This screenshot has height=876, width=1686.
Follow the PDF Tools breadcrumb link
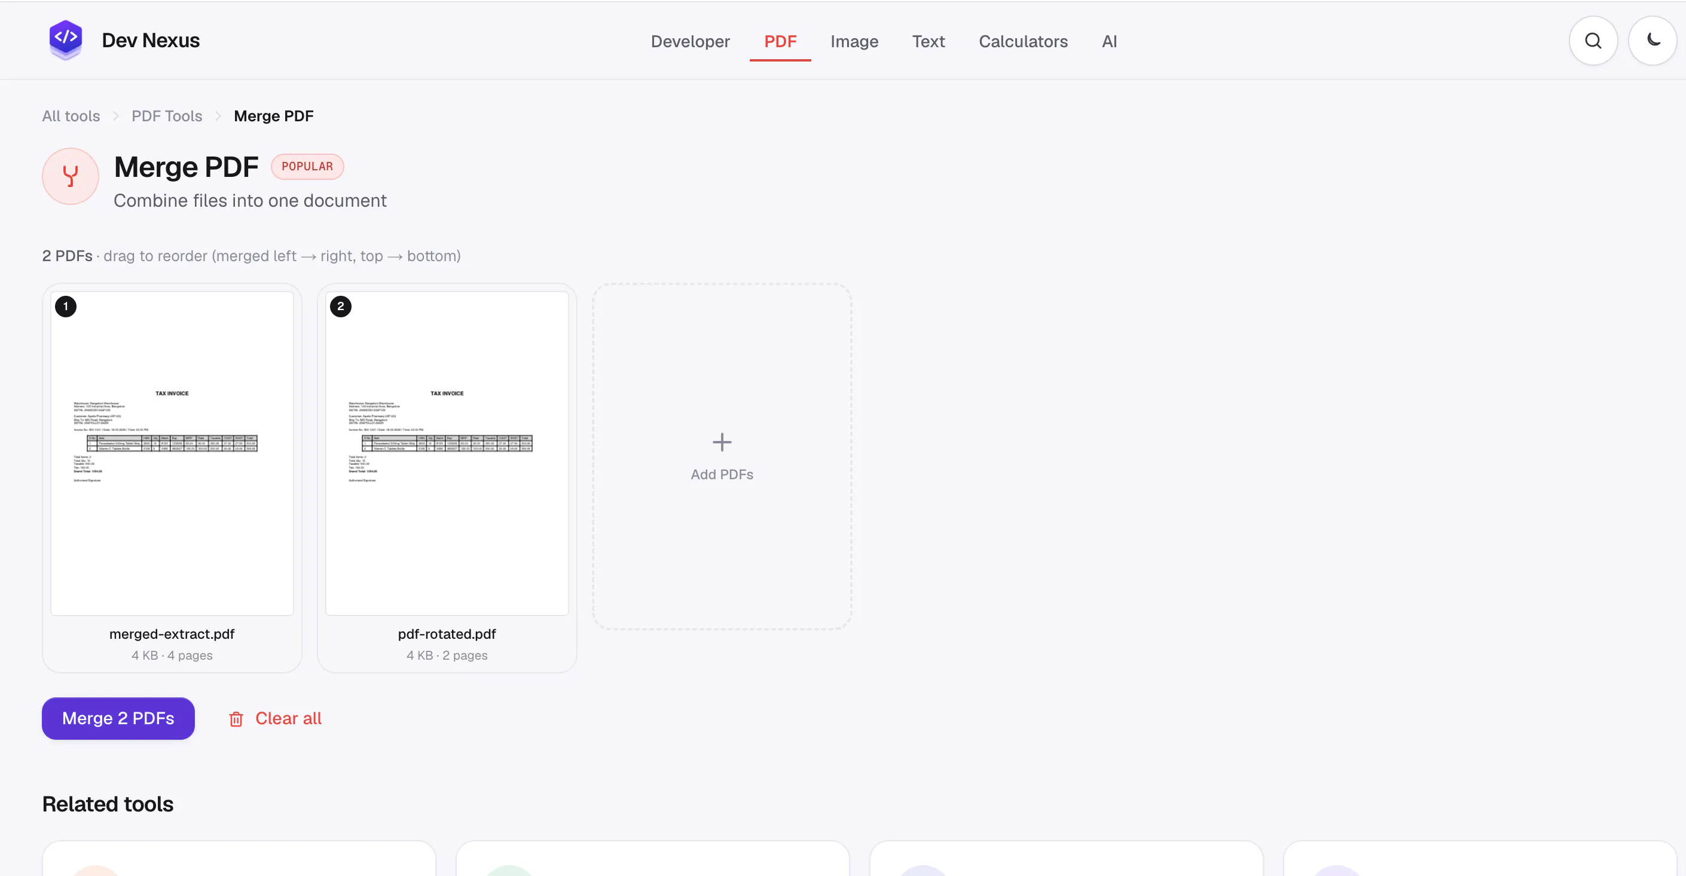click(167, 116)
